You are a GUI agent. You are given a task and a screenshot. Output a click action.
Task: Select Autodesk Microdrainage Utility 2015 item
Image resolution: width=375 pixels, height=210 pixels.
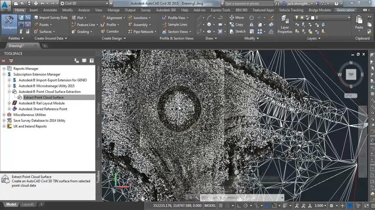click(x=47, y=86)
